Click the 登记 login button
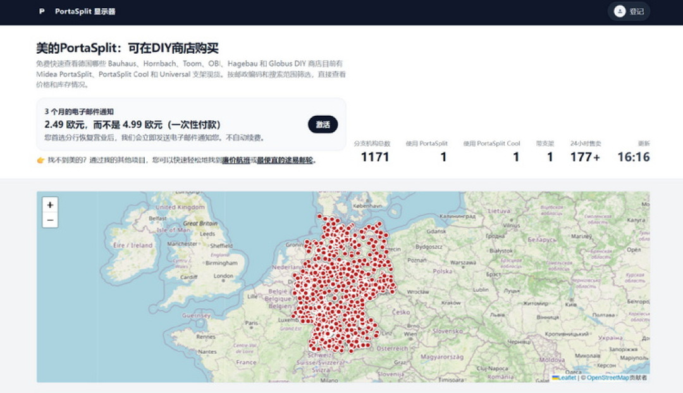This screenshot has width=683, height=393. (629, 11)
